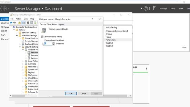Click the password length number field
This screenshot has height=107, width=190.
click(48, 44)
